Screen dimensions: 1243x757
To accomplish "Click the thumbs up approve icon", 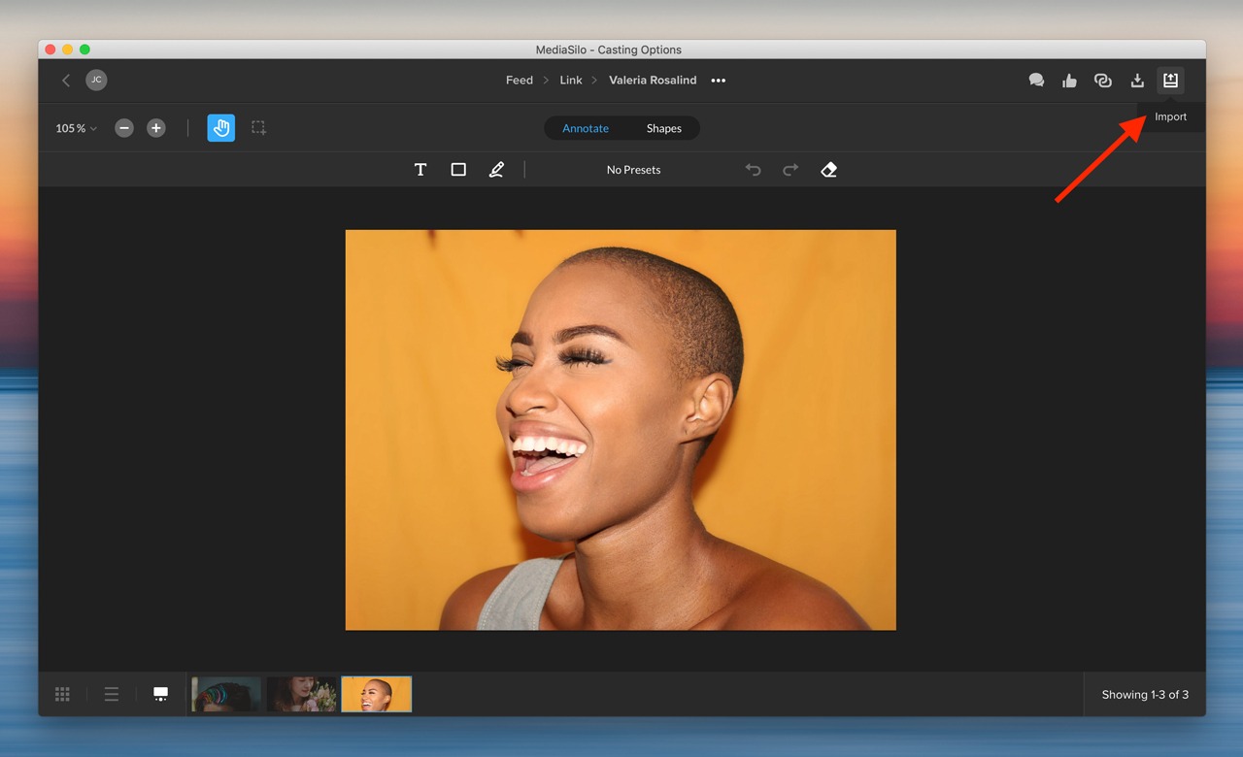I will click(1069, 81).
